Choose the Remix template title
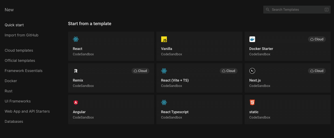334x138 pixels. (x=78, y=81)
